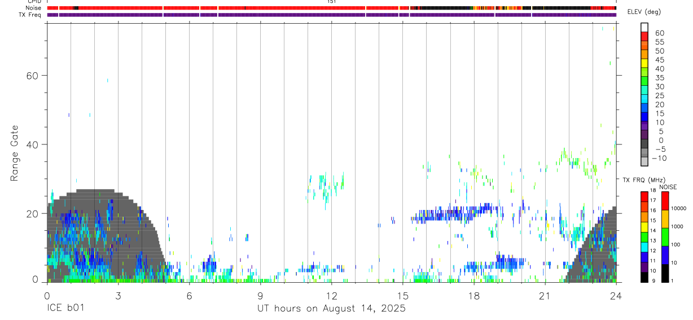Select "UT hours on August 14, 2025" label

click(x=331, y=309)
